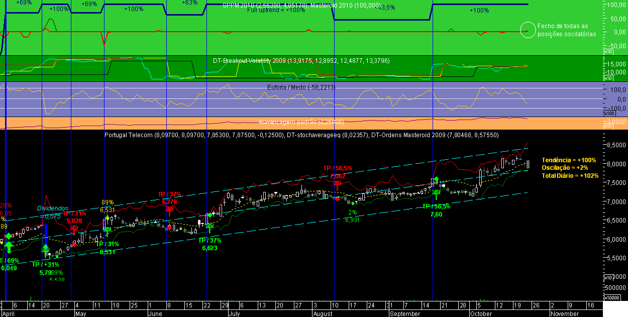Click the red 5,828 price label
Image resolution: width=628 pixels, height=317 pixels.
[x=74, y=221]
